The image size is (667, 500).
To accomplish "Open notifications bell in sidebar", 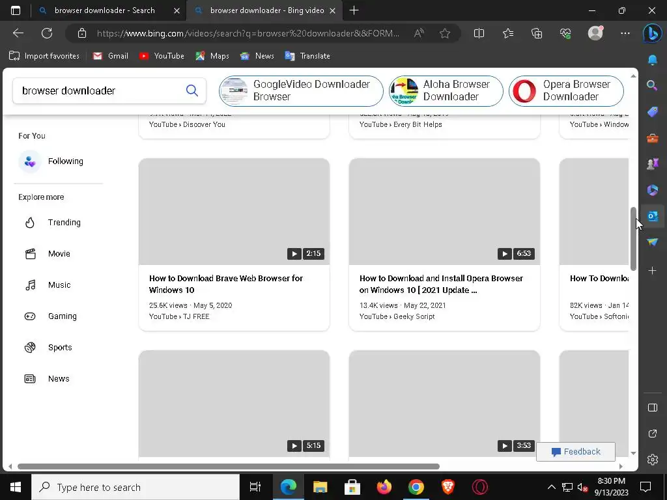I will 653,61.
